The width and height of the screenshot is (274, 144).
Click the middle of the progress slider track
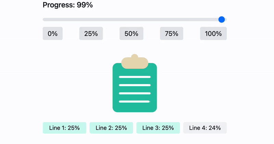[135, 19]
